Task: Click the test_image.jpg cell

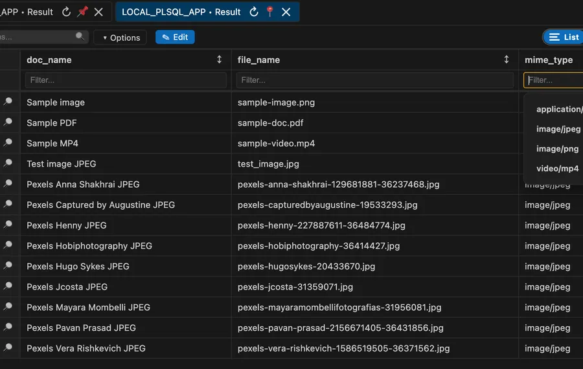Action: pyautogui.click(x=375, y=164)
